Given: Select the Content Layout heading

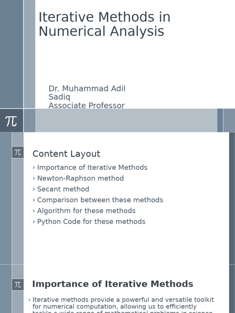Looking at the screenshot, I should [66, 154].
